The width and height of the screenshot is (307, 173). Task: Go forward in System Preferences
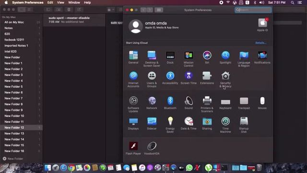(x=150, y=10)
